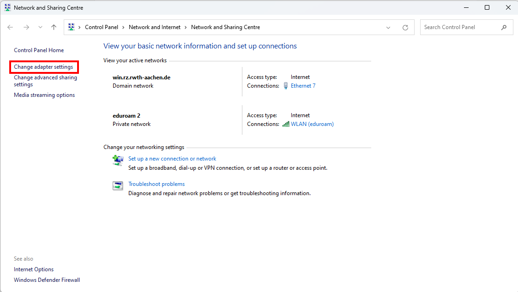Close the Network and Sharing Centre window
Viewport: 518px width, 292px height.
[508, 7]
